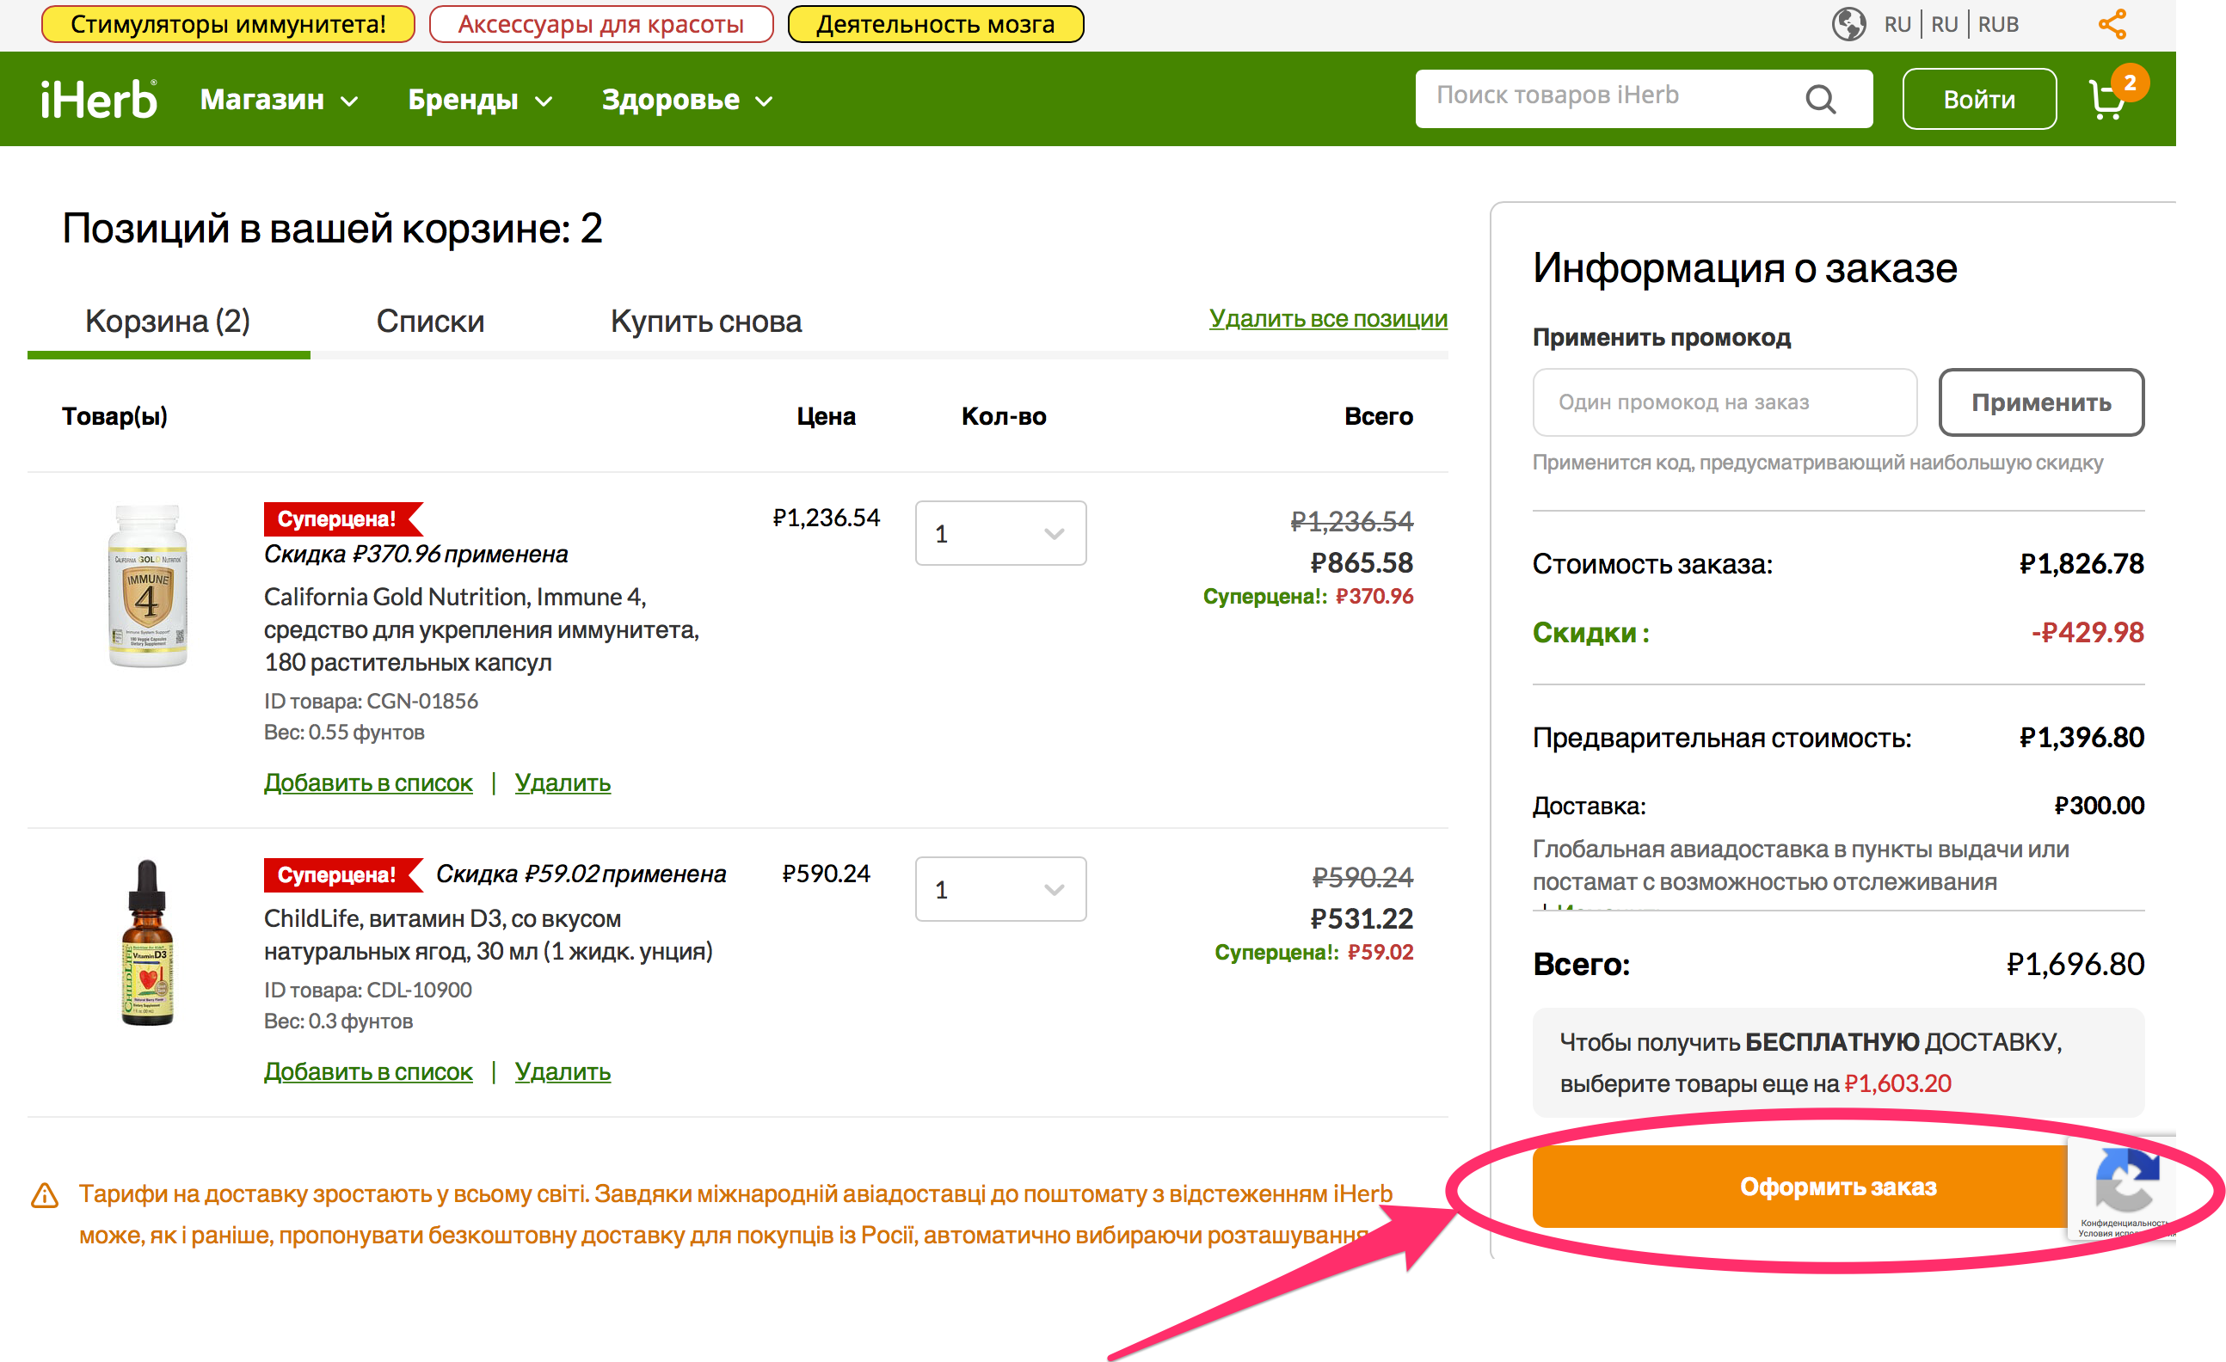The width and height of the screenshot is (2226, 1362).
Task: Remove ChildLife D3 from cart
Action: tap(563, 1072)
